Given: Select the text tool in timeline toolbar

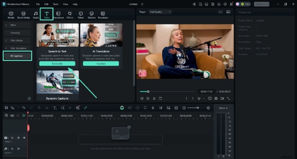Looking at the screenshot, I should (55, 108).
